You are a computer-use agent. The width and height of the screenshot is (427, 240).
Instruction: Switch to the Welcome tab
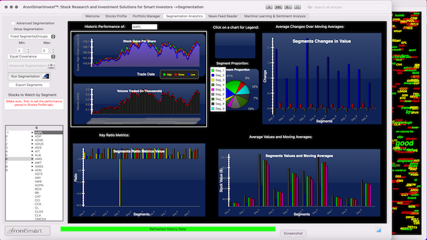(92, 16)
